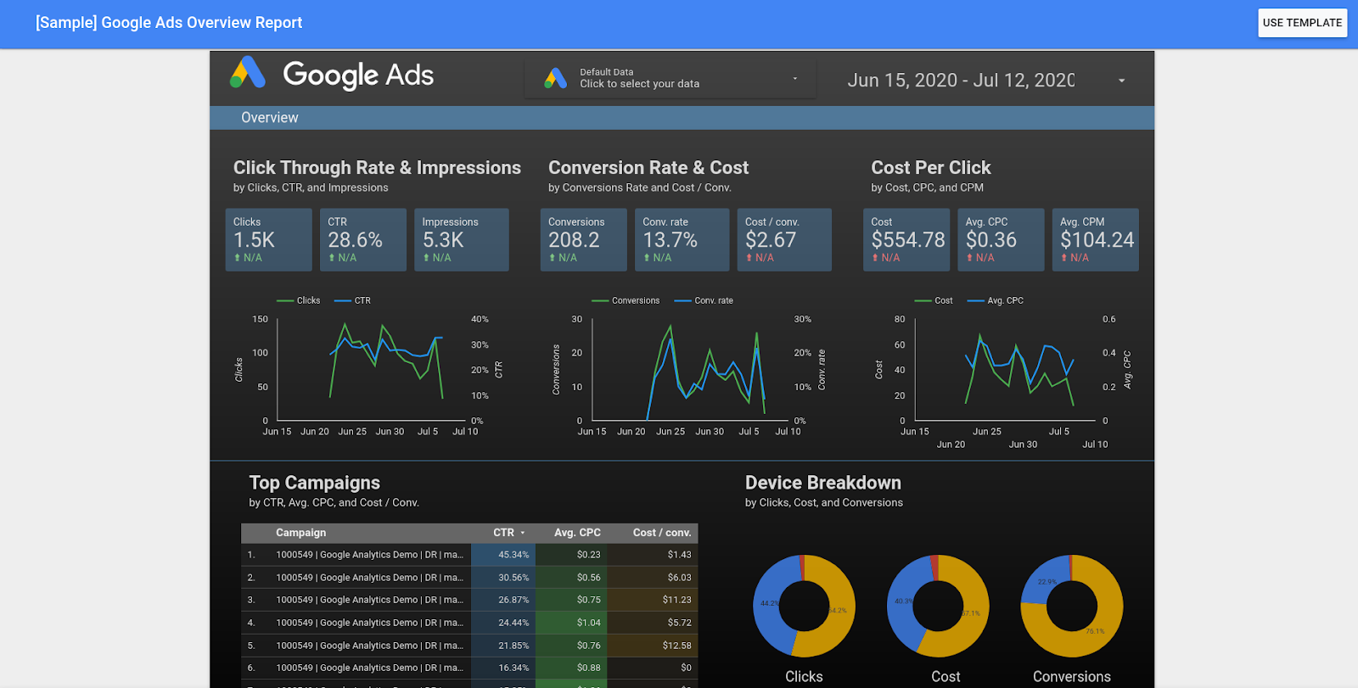Screen dimensions: 1358x688
Task: Click the red trend arrow under Avg. CPC $0.36
Action: tap(969, 258)
